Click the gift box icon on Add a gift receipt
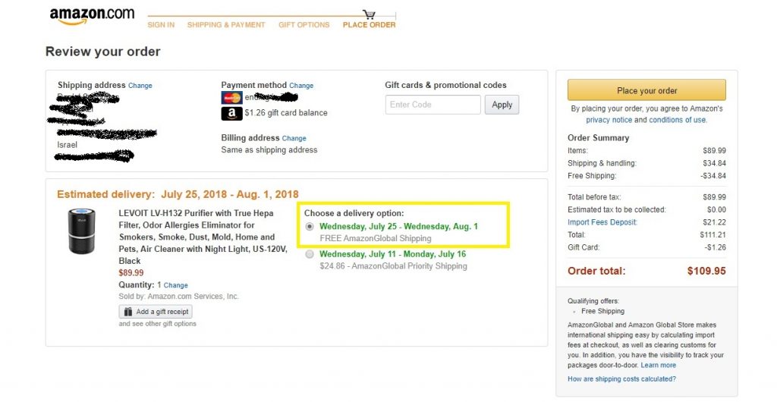The image size is (777, 402). [x=127, y=312]
